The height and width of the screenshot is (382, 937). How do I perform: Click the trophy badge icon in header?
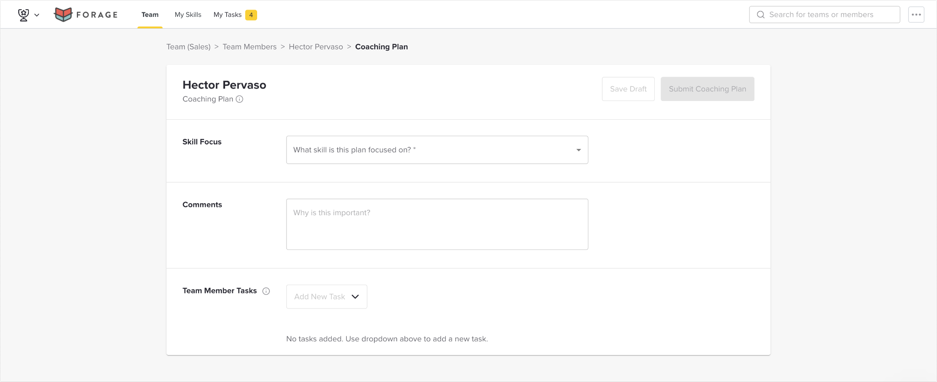(23, 15)
